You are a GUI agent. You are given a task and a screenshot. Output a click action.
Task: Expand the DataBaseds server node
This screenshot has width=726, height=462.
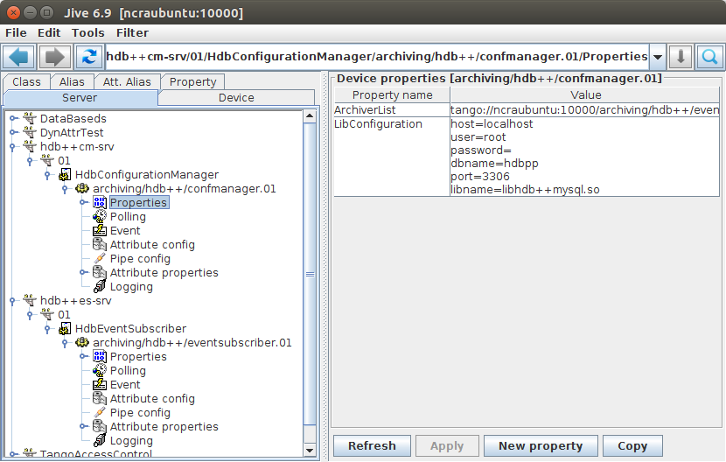(12, 119)
